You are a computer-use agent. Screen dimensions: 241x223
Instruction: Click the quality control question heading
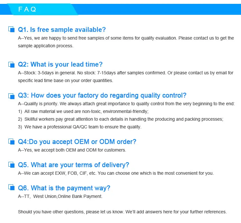click(102, 96)
